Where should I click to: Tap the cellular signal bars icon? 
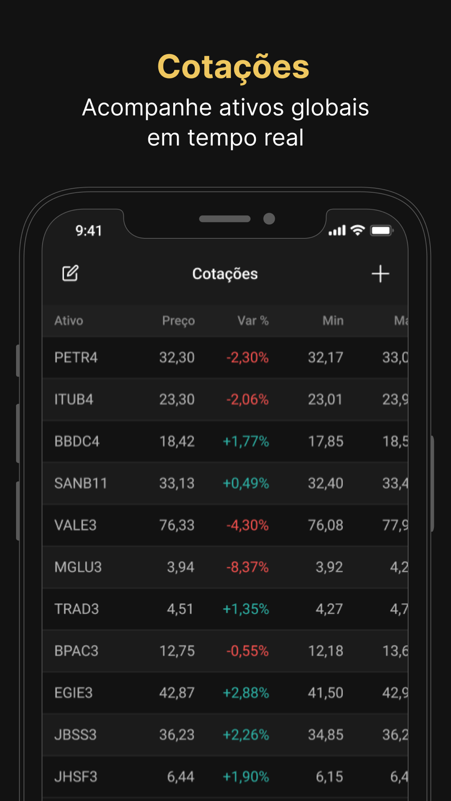pyautogui.click(x=337, y=231)
